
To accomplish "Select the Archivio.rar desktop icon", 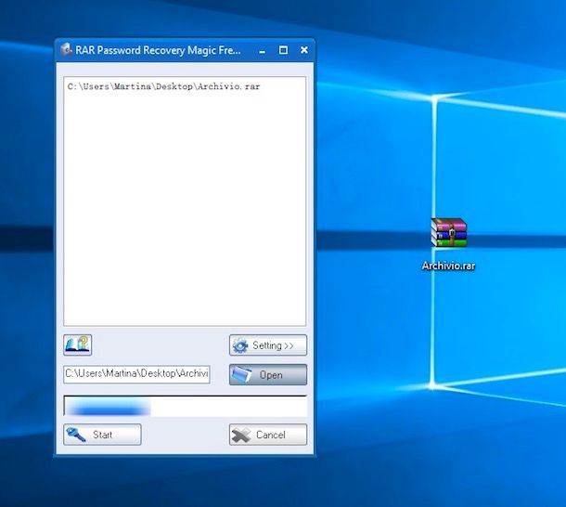I will (449, 233).
